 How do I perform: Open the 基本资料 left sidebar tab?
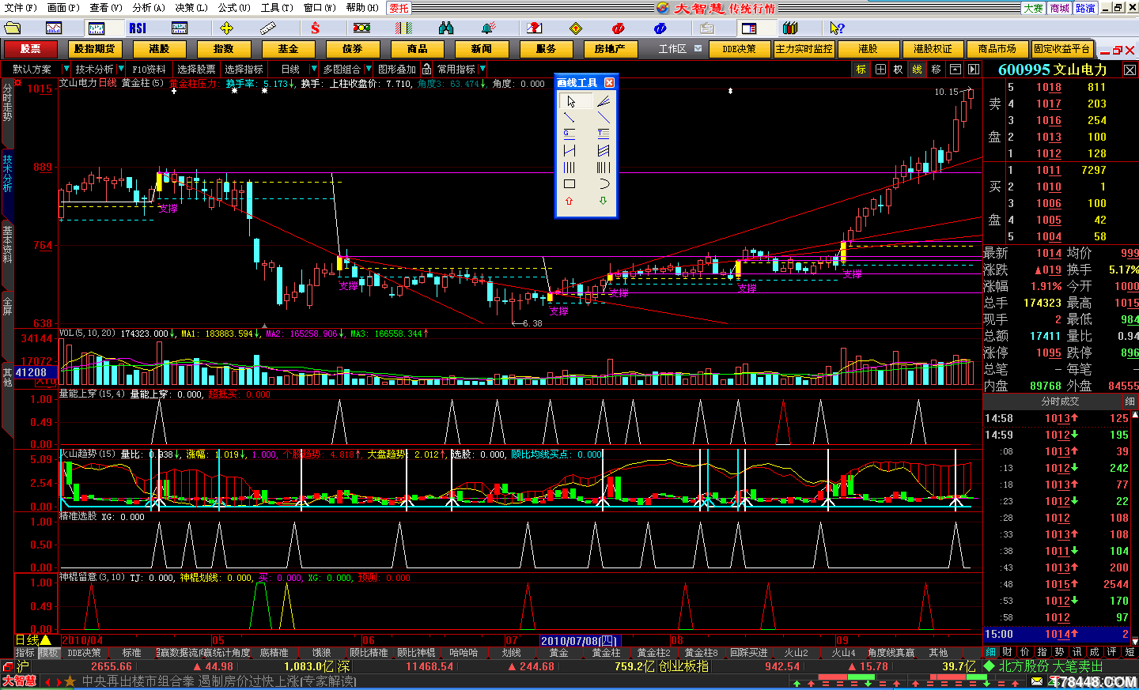(x=7, y=244)
